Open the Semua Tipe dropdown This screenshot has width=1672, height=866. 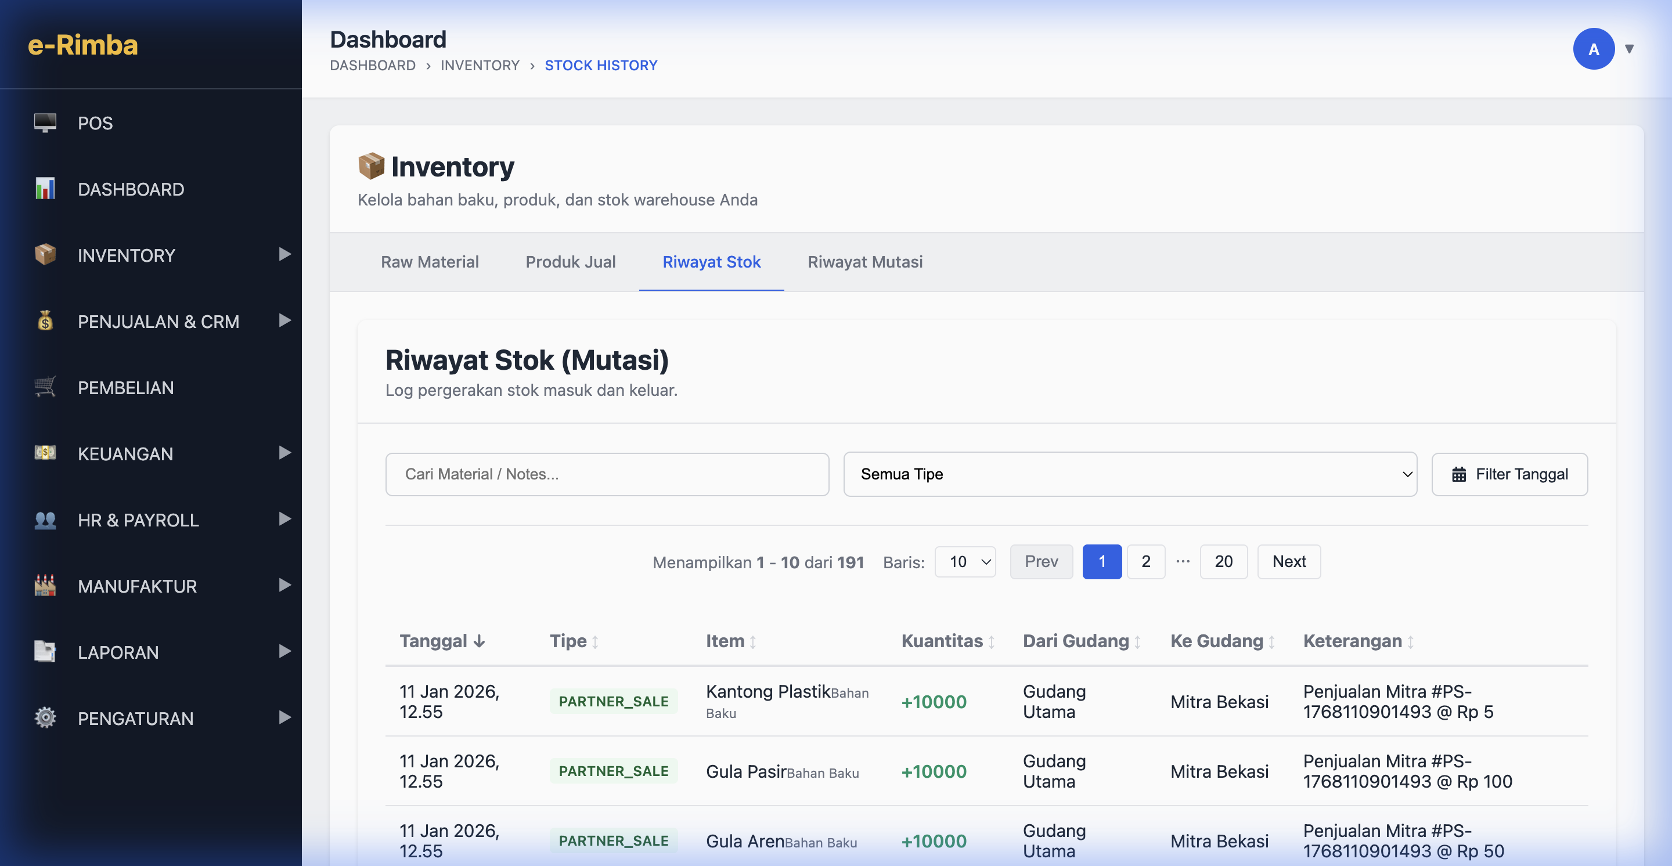click(1129, 474)
